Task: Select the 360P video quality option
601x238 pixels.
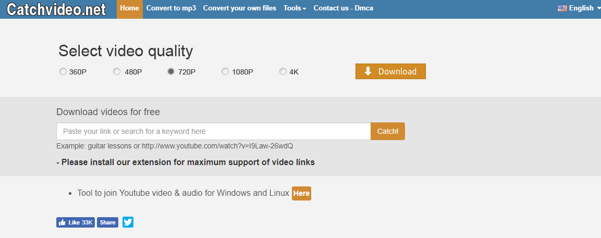Action: [x=63, y=72]
